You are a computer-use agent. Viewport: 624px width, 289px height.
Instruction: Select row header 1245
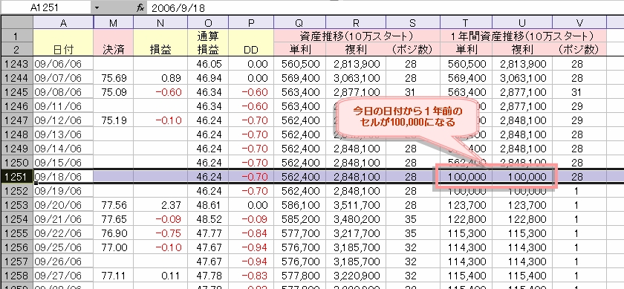16,92
